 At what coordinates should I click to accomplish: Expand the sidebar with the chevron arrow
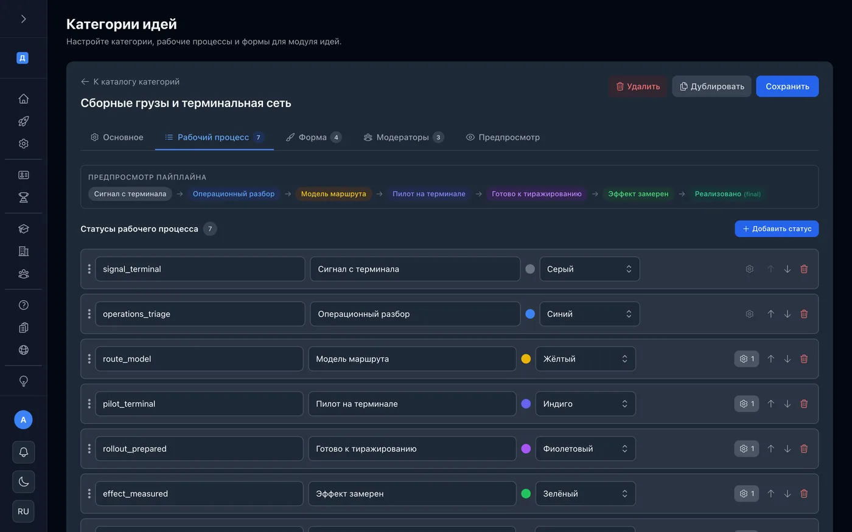point(23,19)
